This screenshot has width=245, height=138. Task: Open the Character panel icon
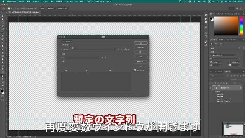[206, 33]
